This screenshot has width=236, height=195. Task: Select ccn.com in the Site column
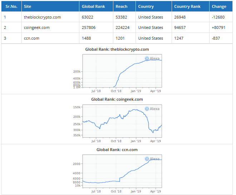(31, 38)
